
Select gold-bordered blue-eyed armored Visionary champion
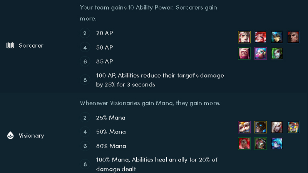(261, 127)
